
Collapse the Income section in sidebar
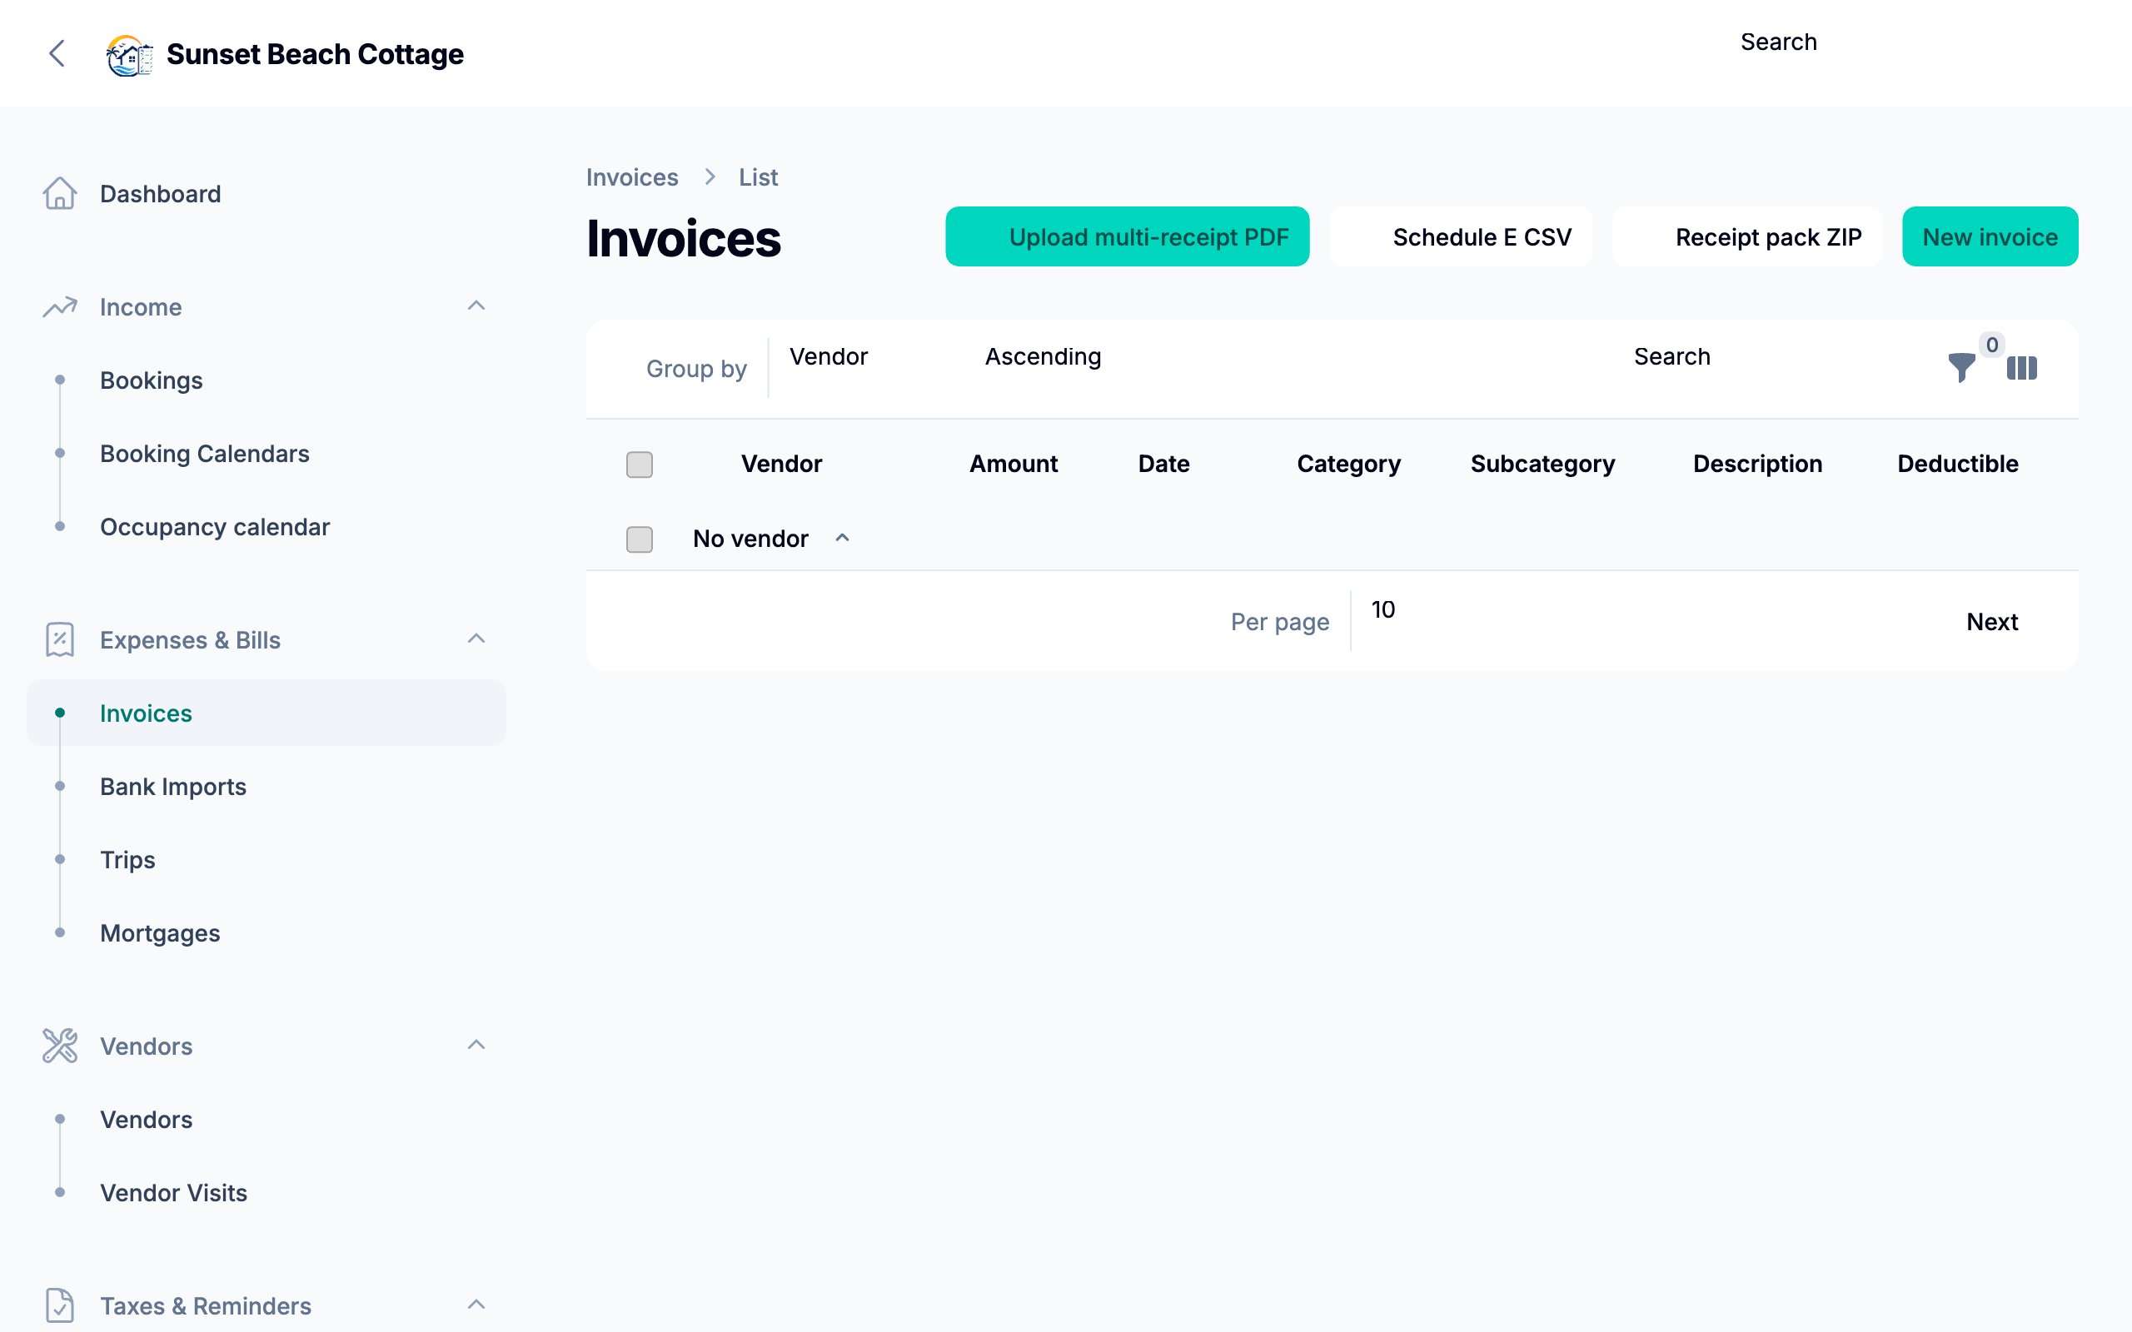tap(476, 305)
